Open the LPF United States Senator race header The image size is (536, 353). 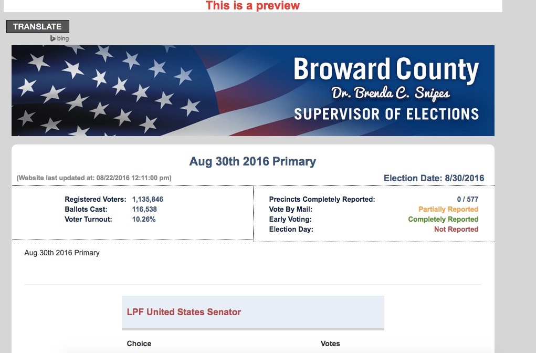tap(253, 312)
